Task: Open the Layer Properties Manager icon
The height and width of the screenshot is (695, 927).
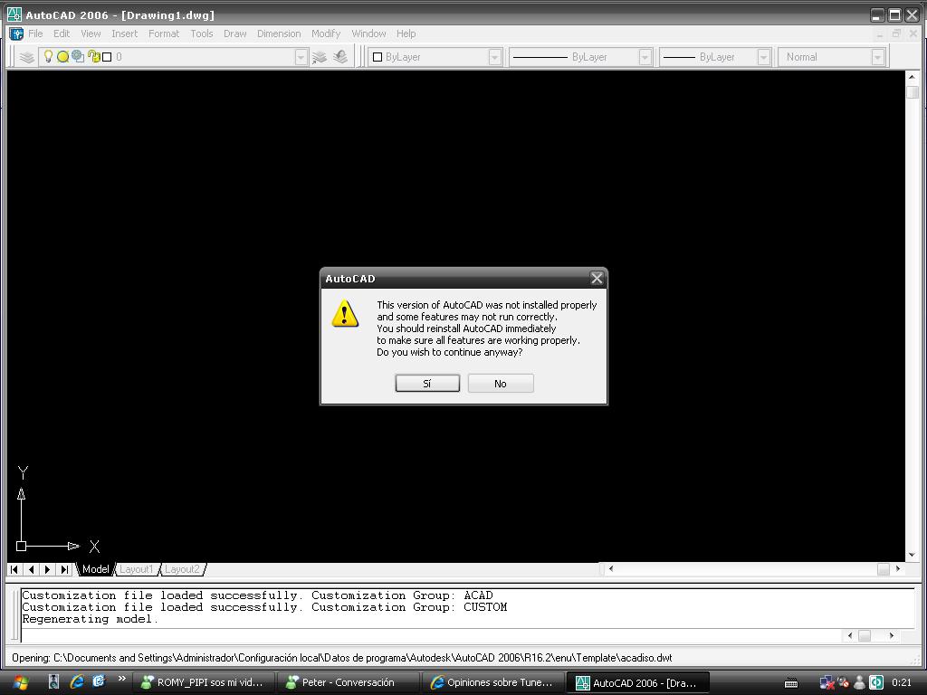Action: coord(26,57)
